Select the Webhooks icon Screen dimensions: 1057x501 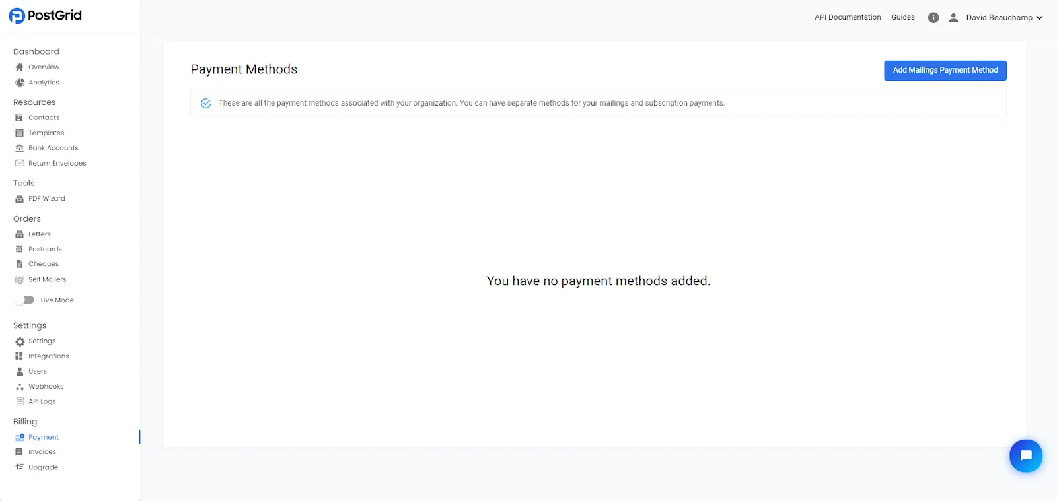tap(20, 387)
